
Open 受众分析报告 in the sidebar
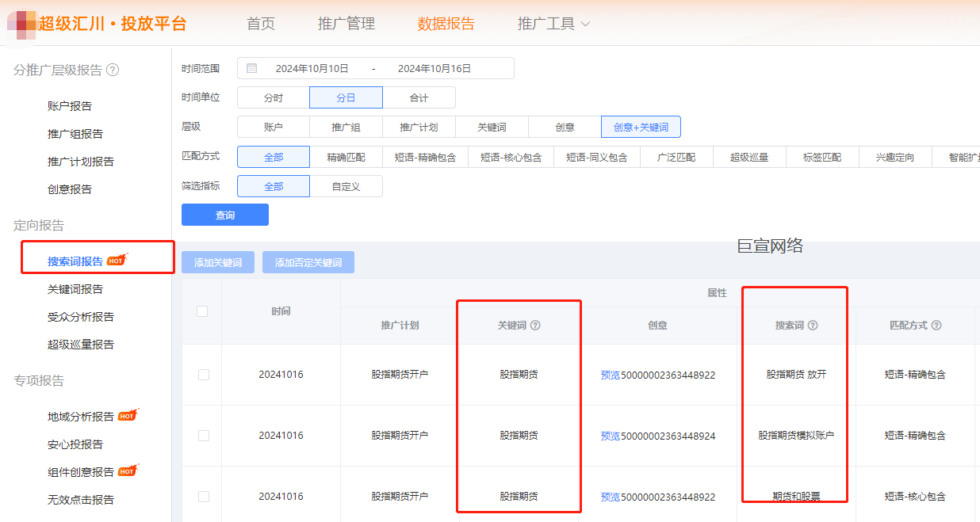[x=81, y=317]
